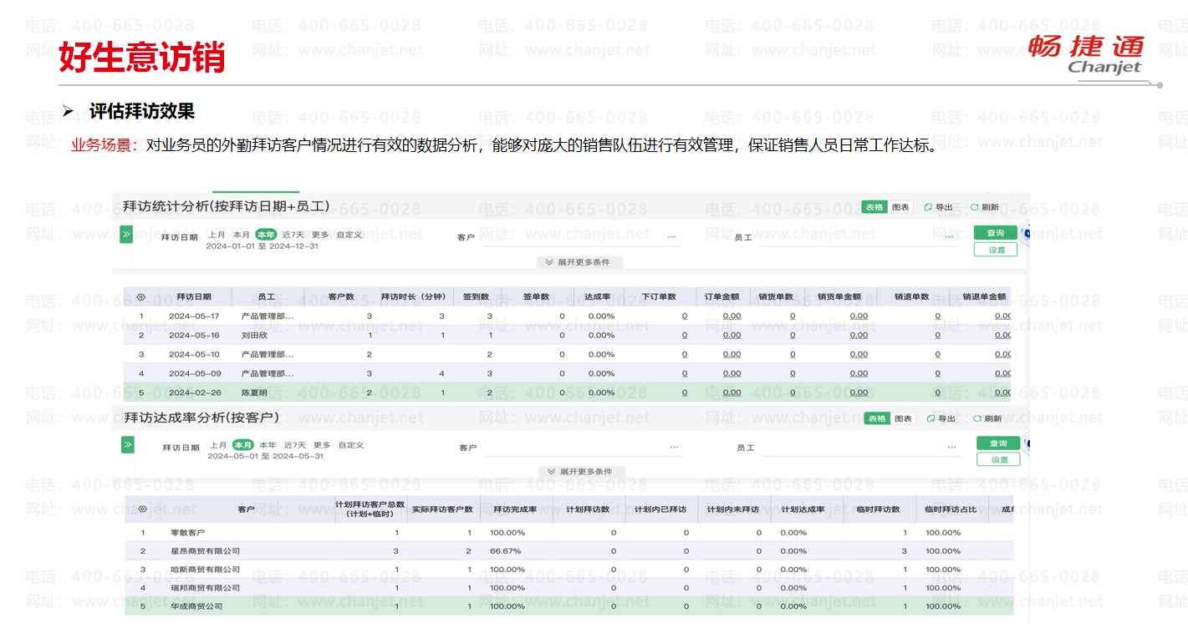
Task: Click the column settings eye icon in the top table header
Action: click(141, 297)
